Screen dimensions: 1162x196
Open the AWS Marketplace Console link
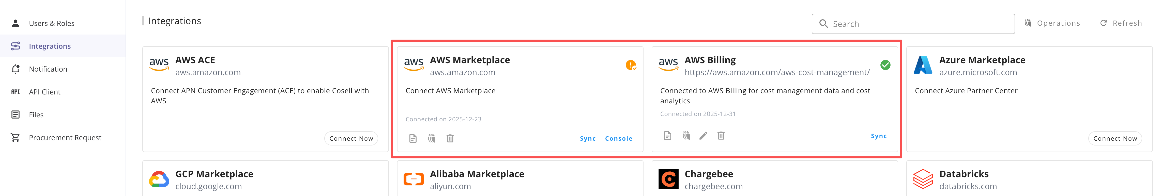point(618,138)
